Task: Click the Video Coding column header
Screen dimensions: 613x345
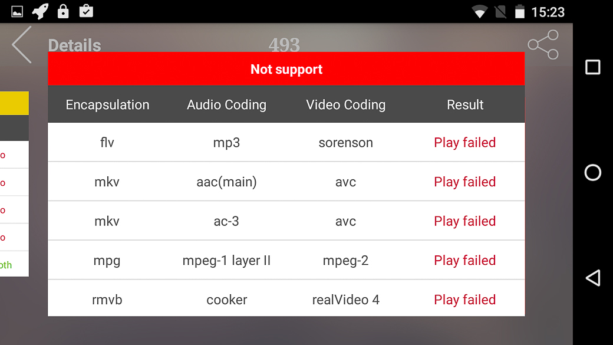Action: tap(345, 105)
